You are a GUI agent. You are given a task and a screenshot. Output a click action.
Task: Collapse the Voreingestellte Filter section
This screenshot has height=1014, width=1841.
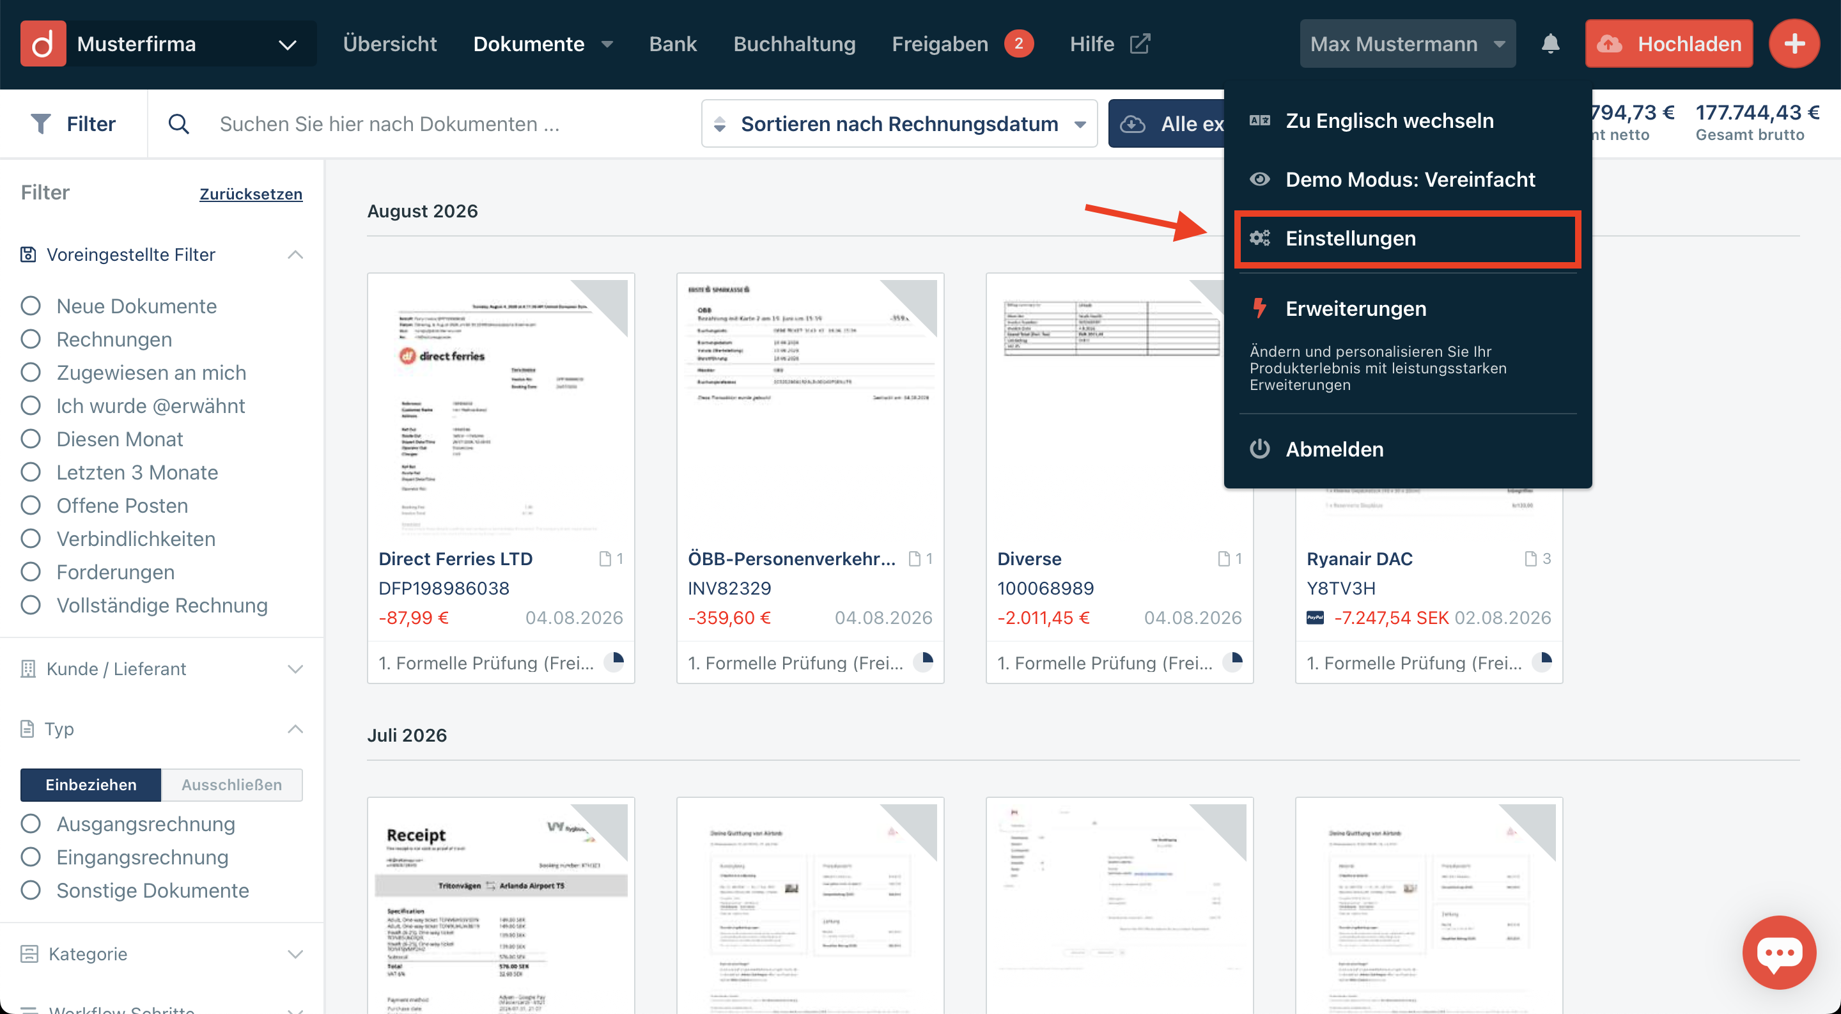[x=295, y=254]
